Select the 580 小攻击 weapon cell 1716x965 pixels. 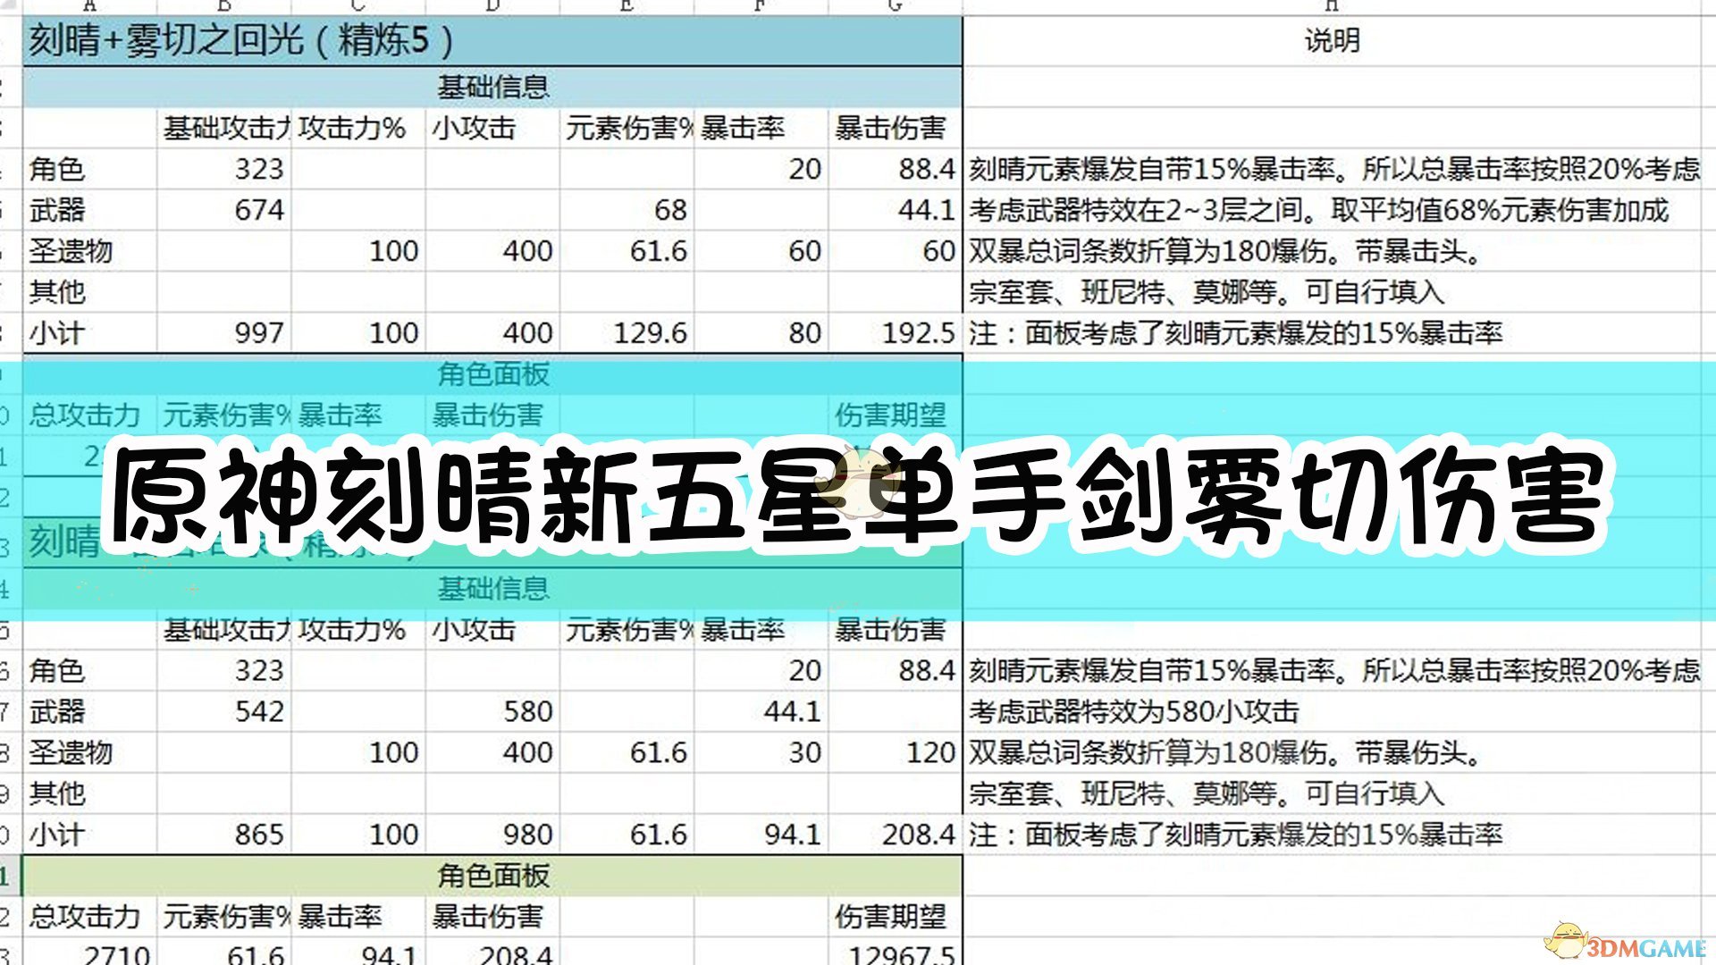point(527,712)
